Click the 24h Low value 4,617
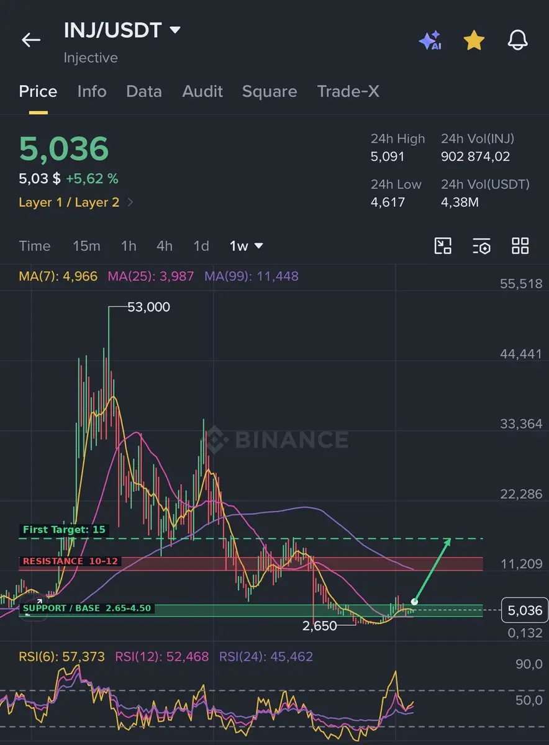Image resolution: width=549 pixels, height=745 pixels. pos(388,202)
